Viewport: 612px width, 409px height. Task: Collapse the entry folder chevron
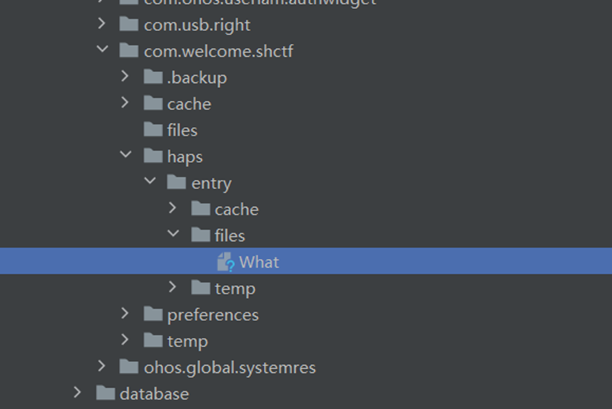point(150,181)
